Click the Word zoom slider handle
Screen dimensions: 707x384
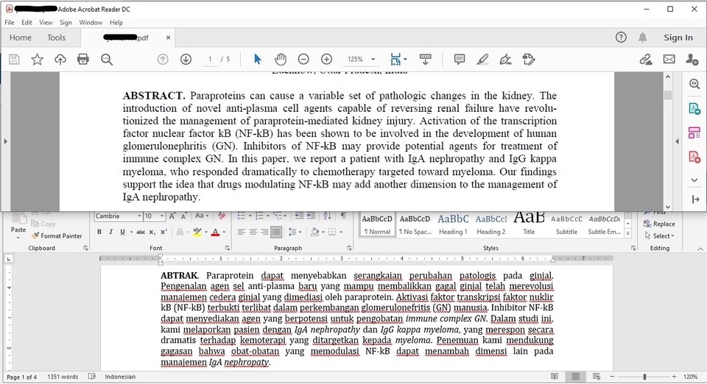pos(645,377)
